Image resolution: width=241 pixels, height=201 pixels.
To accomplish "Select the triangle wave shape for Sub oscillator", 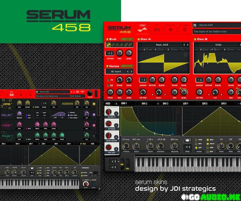I will tap(117, 45).
